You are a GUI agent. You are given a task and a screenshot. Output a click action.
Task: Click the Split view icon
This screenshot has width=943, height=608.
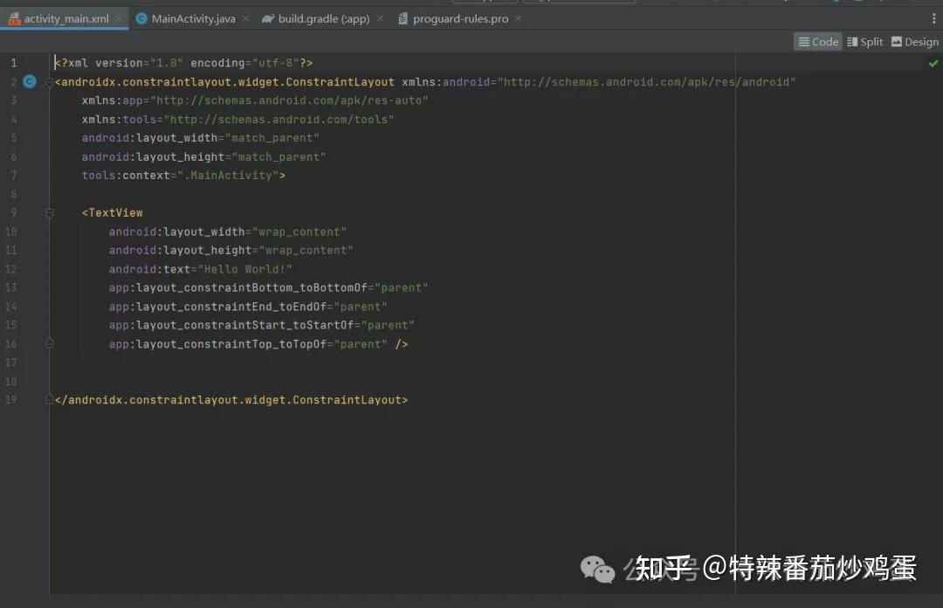click(x=864, y=41)
